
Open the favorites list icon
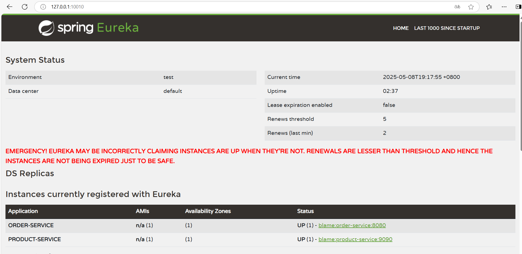pyautogui.click(x=489, y=7)
